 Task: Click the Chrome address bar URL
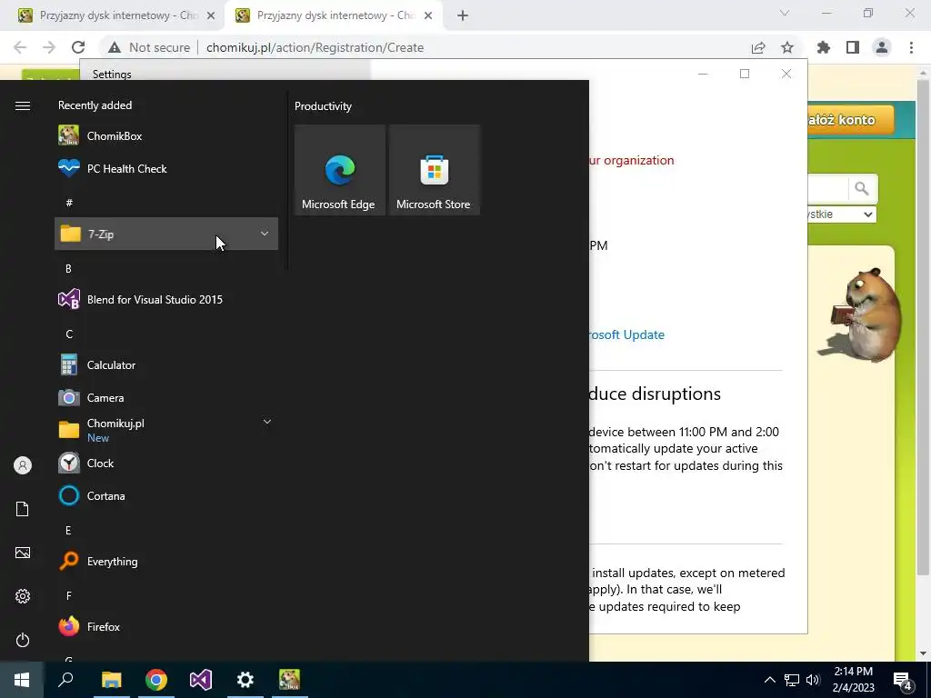point(315,47)
